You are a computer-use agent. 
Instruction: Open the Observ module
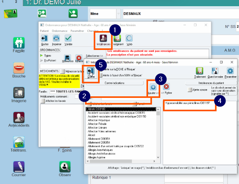click(65, 169)
